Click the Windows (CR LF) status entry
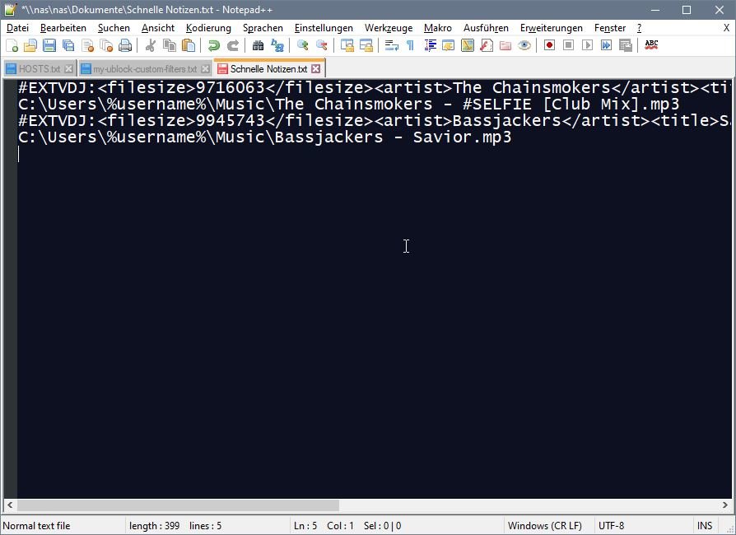The height and width of the screenshot is (535, 736). [544, 526]
